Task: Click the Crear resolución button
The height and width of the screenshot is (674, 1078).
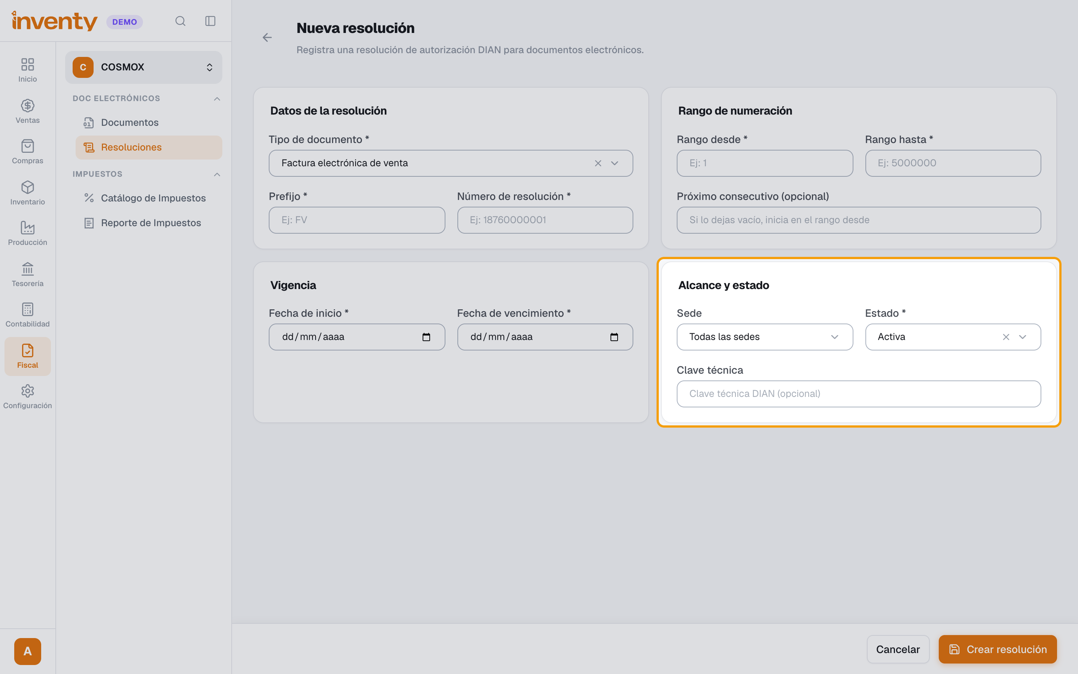Action: [x=998, y=649]
